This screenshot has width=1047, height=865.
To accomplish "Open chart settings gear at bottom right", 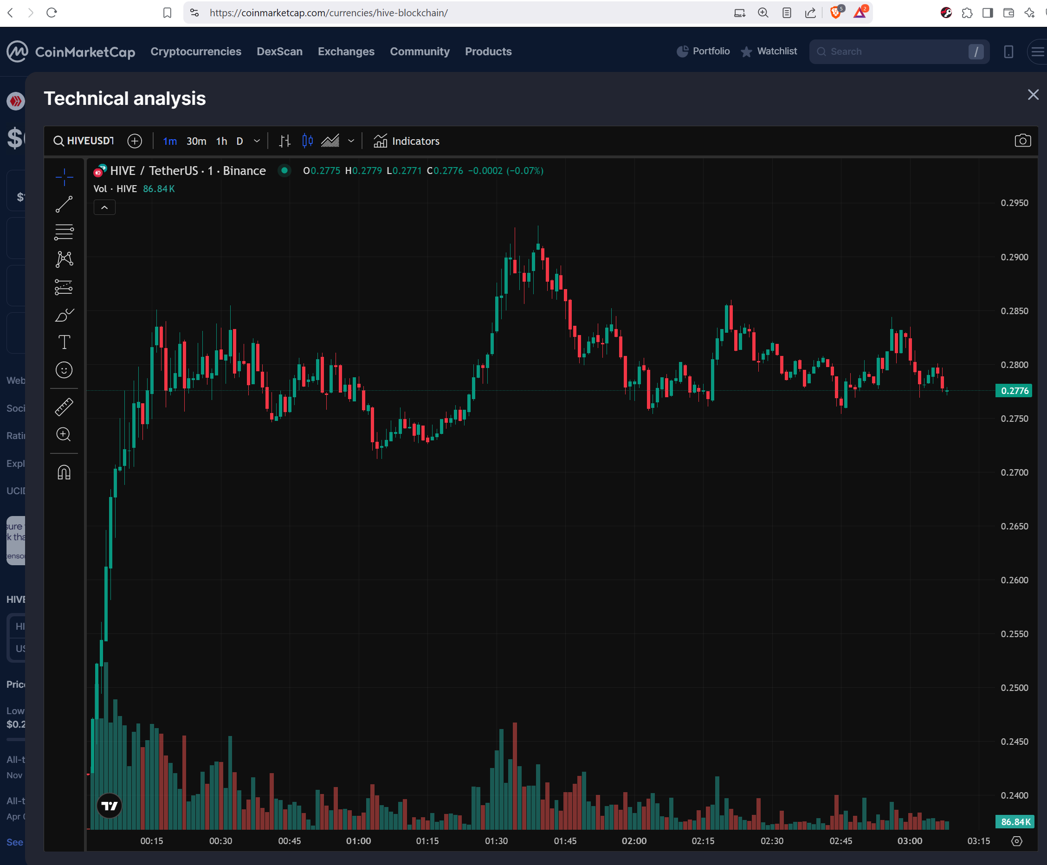I will 1016,841.
